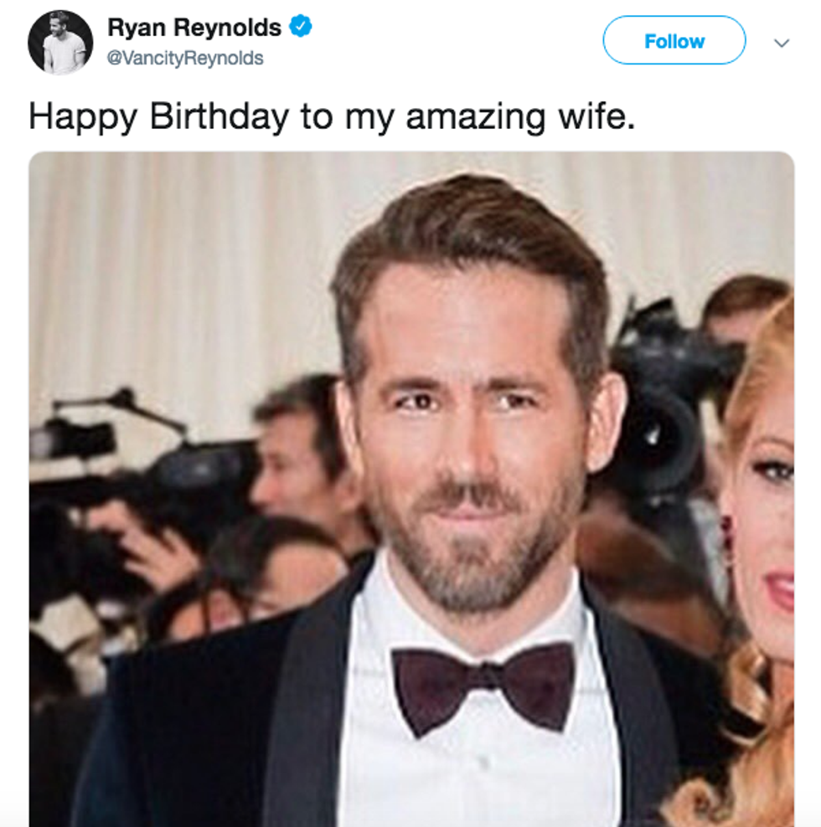821x827 pixels.
Task: Open the @VancityReynolds handle link
Action: click(185, 59)
